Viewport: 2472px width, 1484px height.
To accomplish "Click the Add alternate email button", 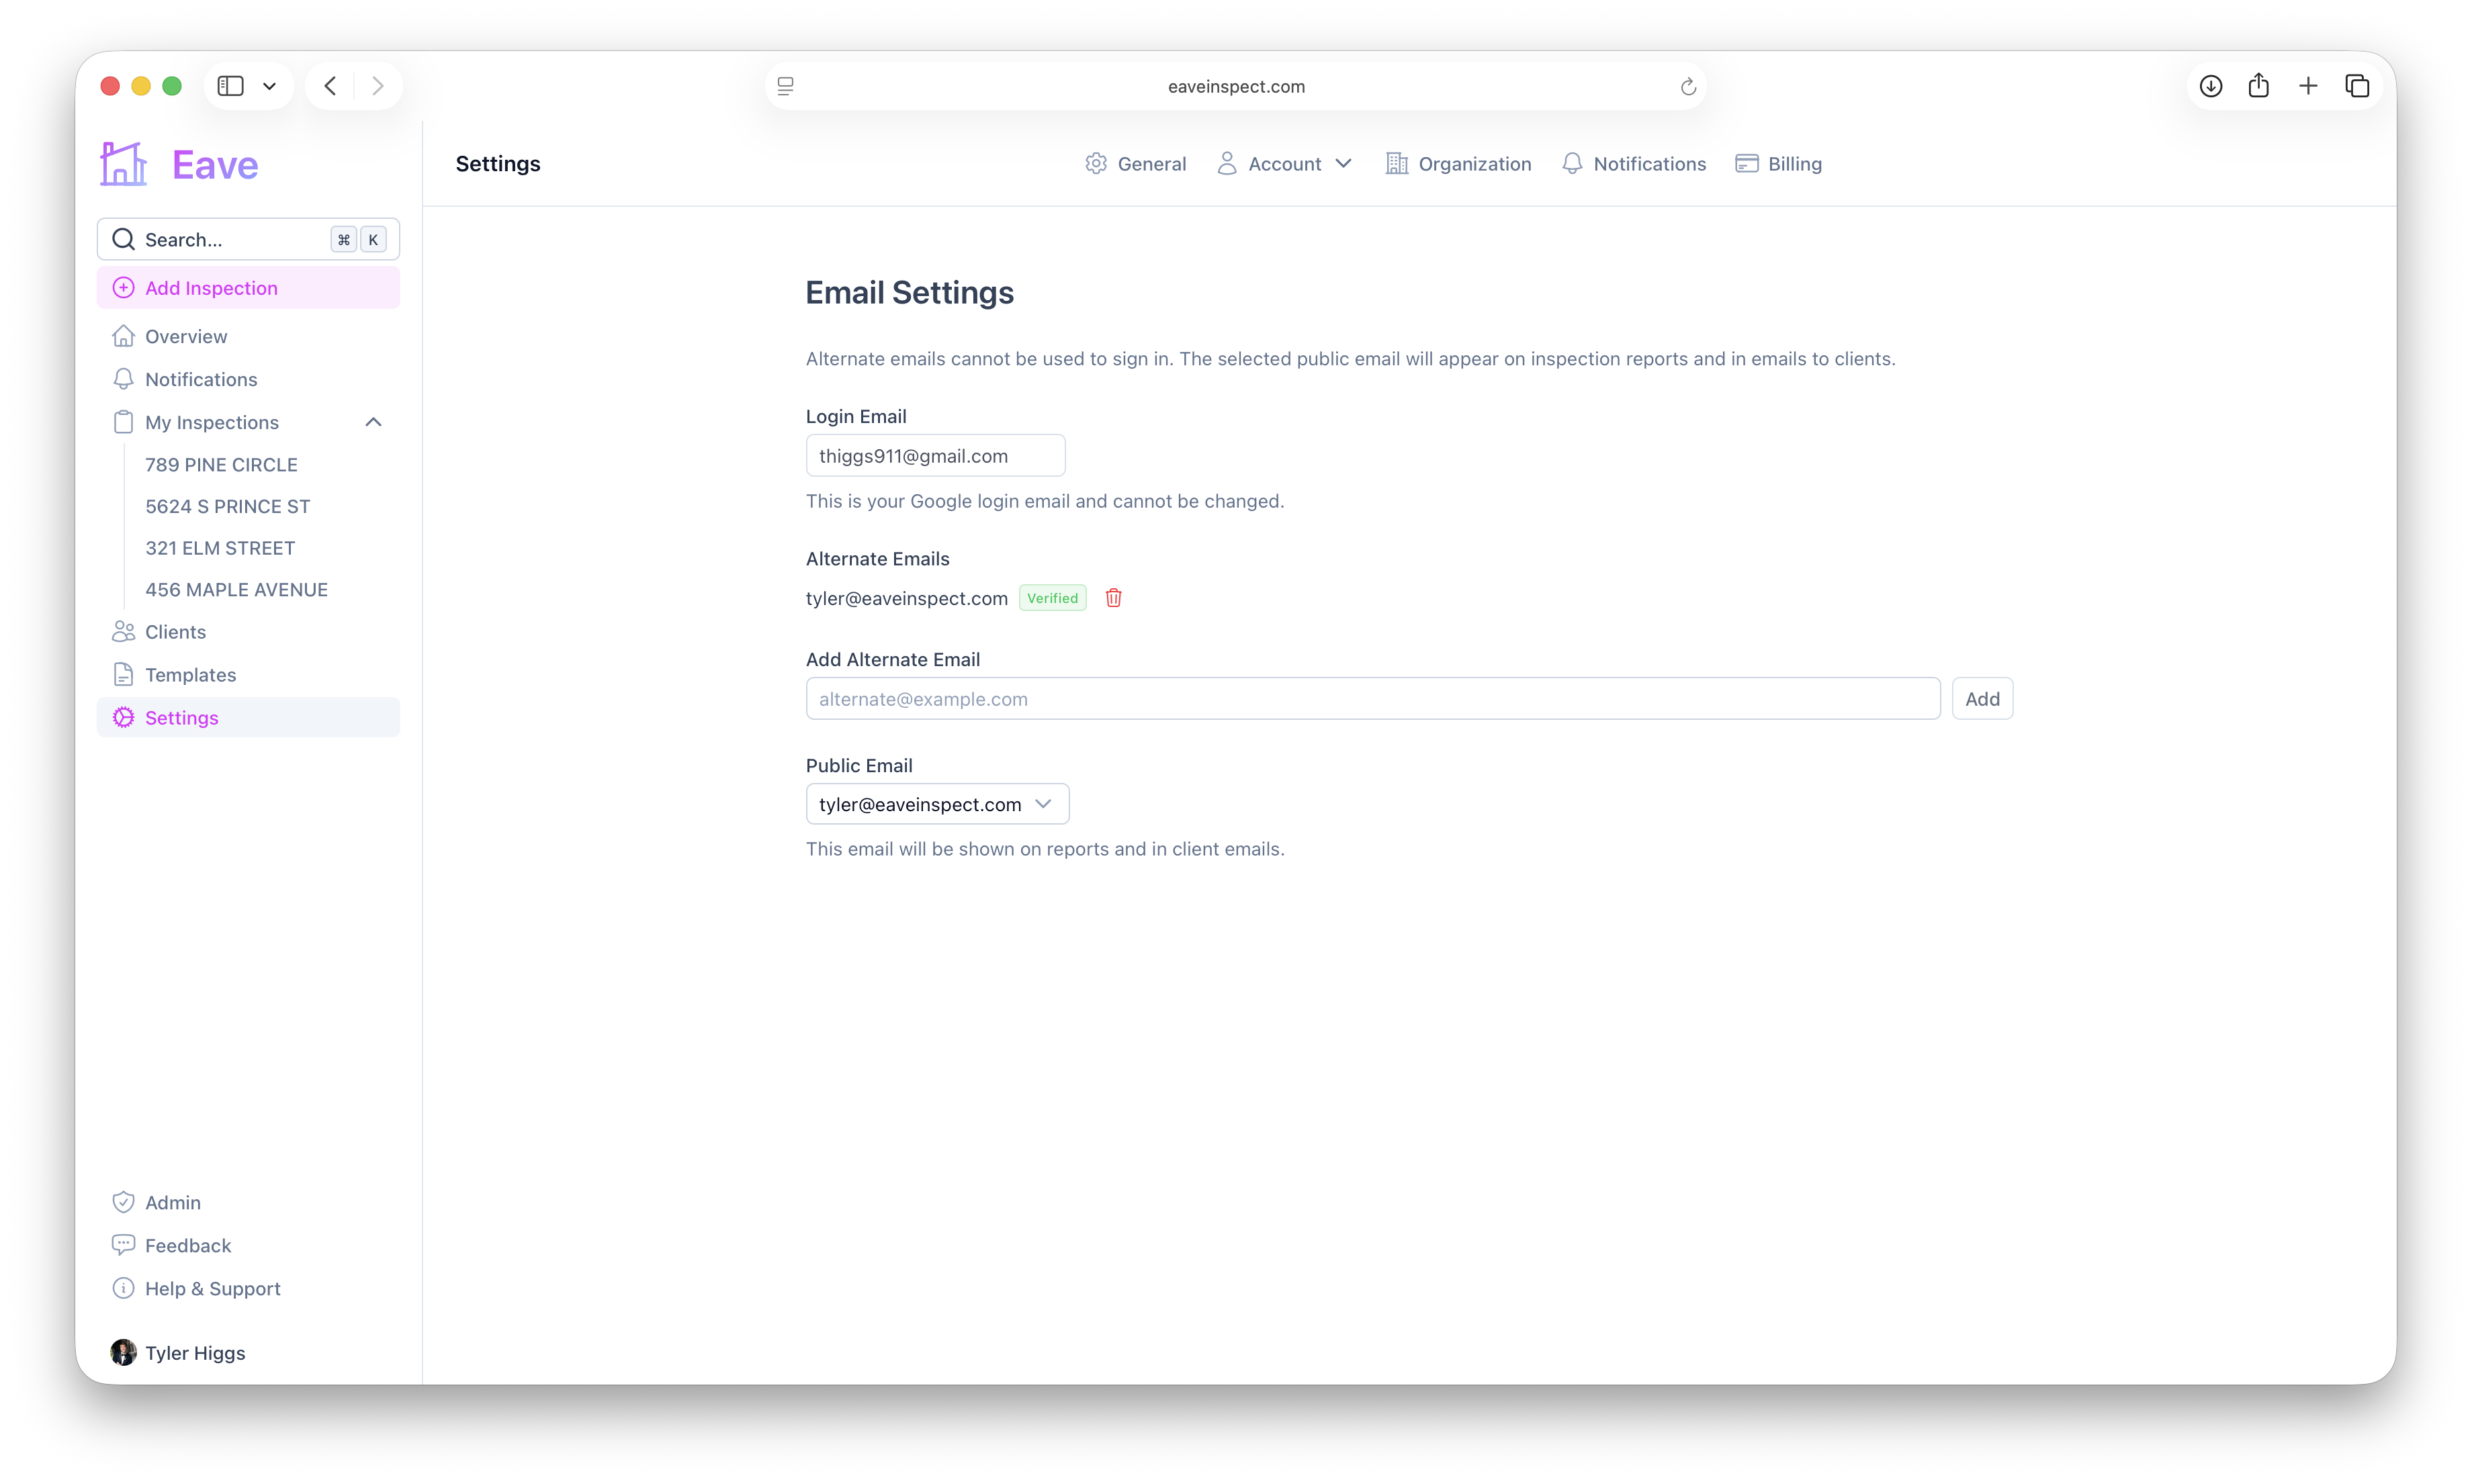I will tap(1982, 699).
